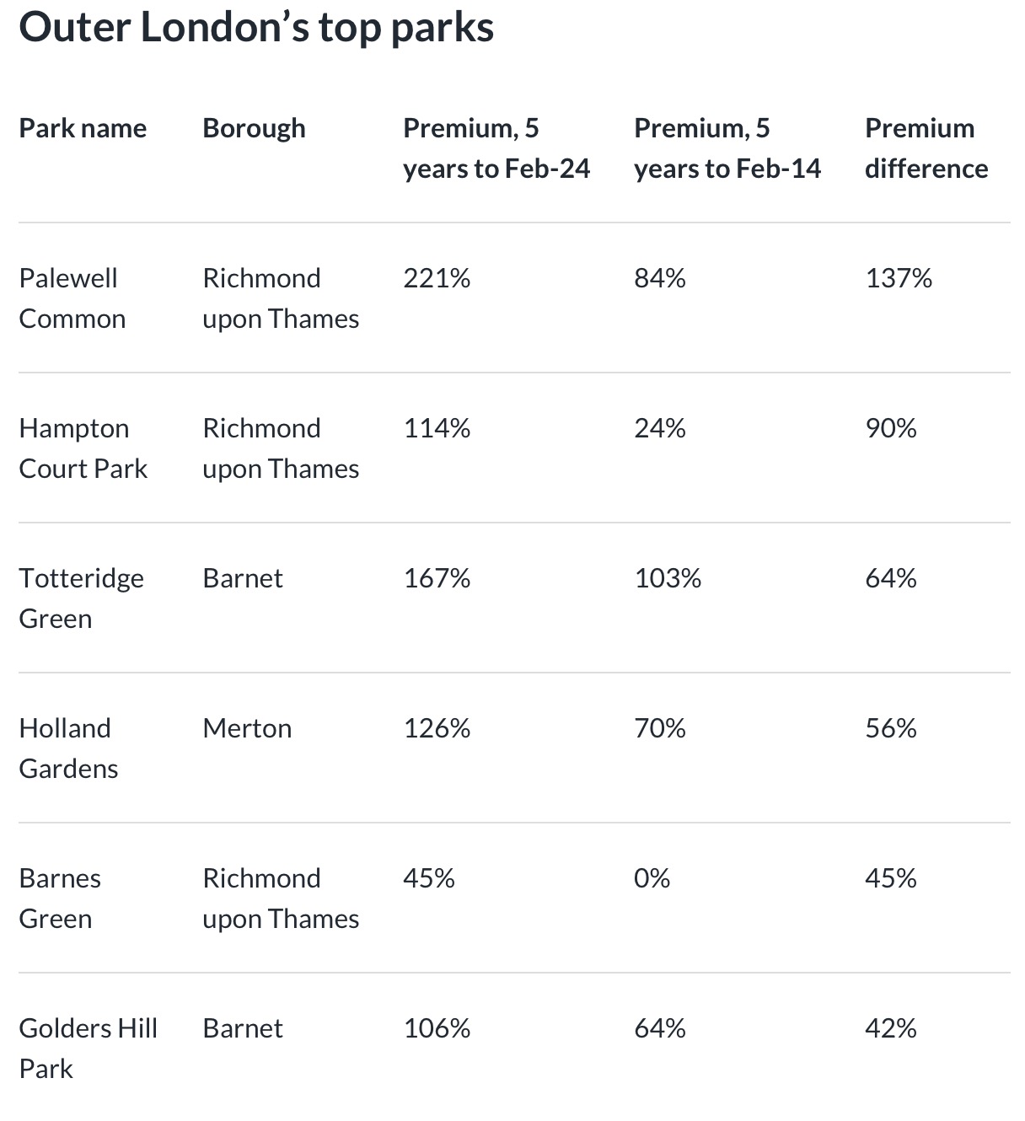This screenshot has width=1025, height=1121.
Task: Click "Premium, 5 years to Feb-24" header
Action: (496, 148)
